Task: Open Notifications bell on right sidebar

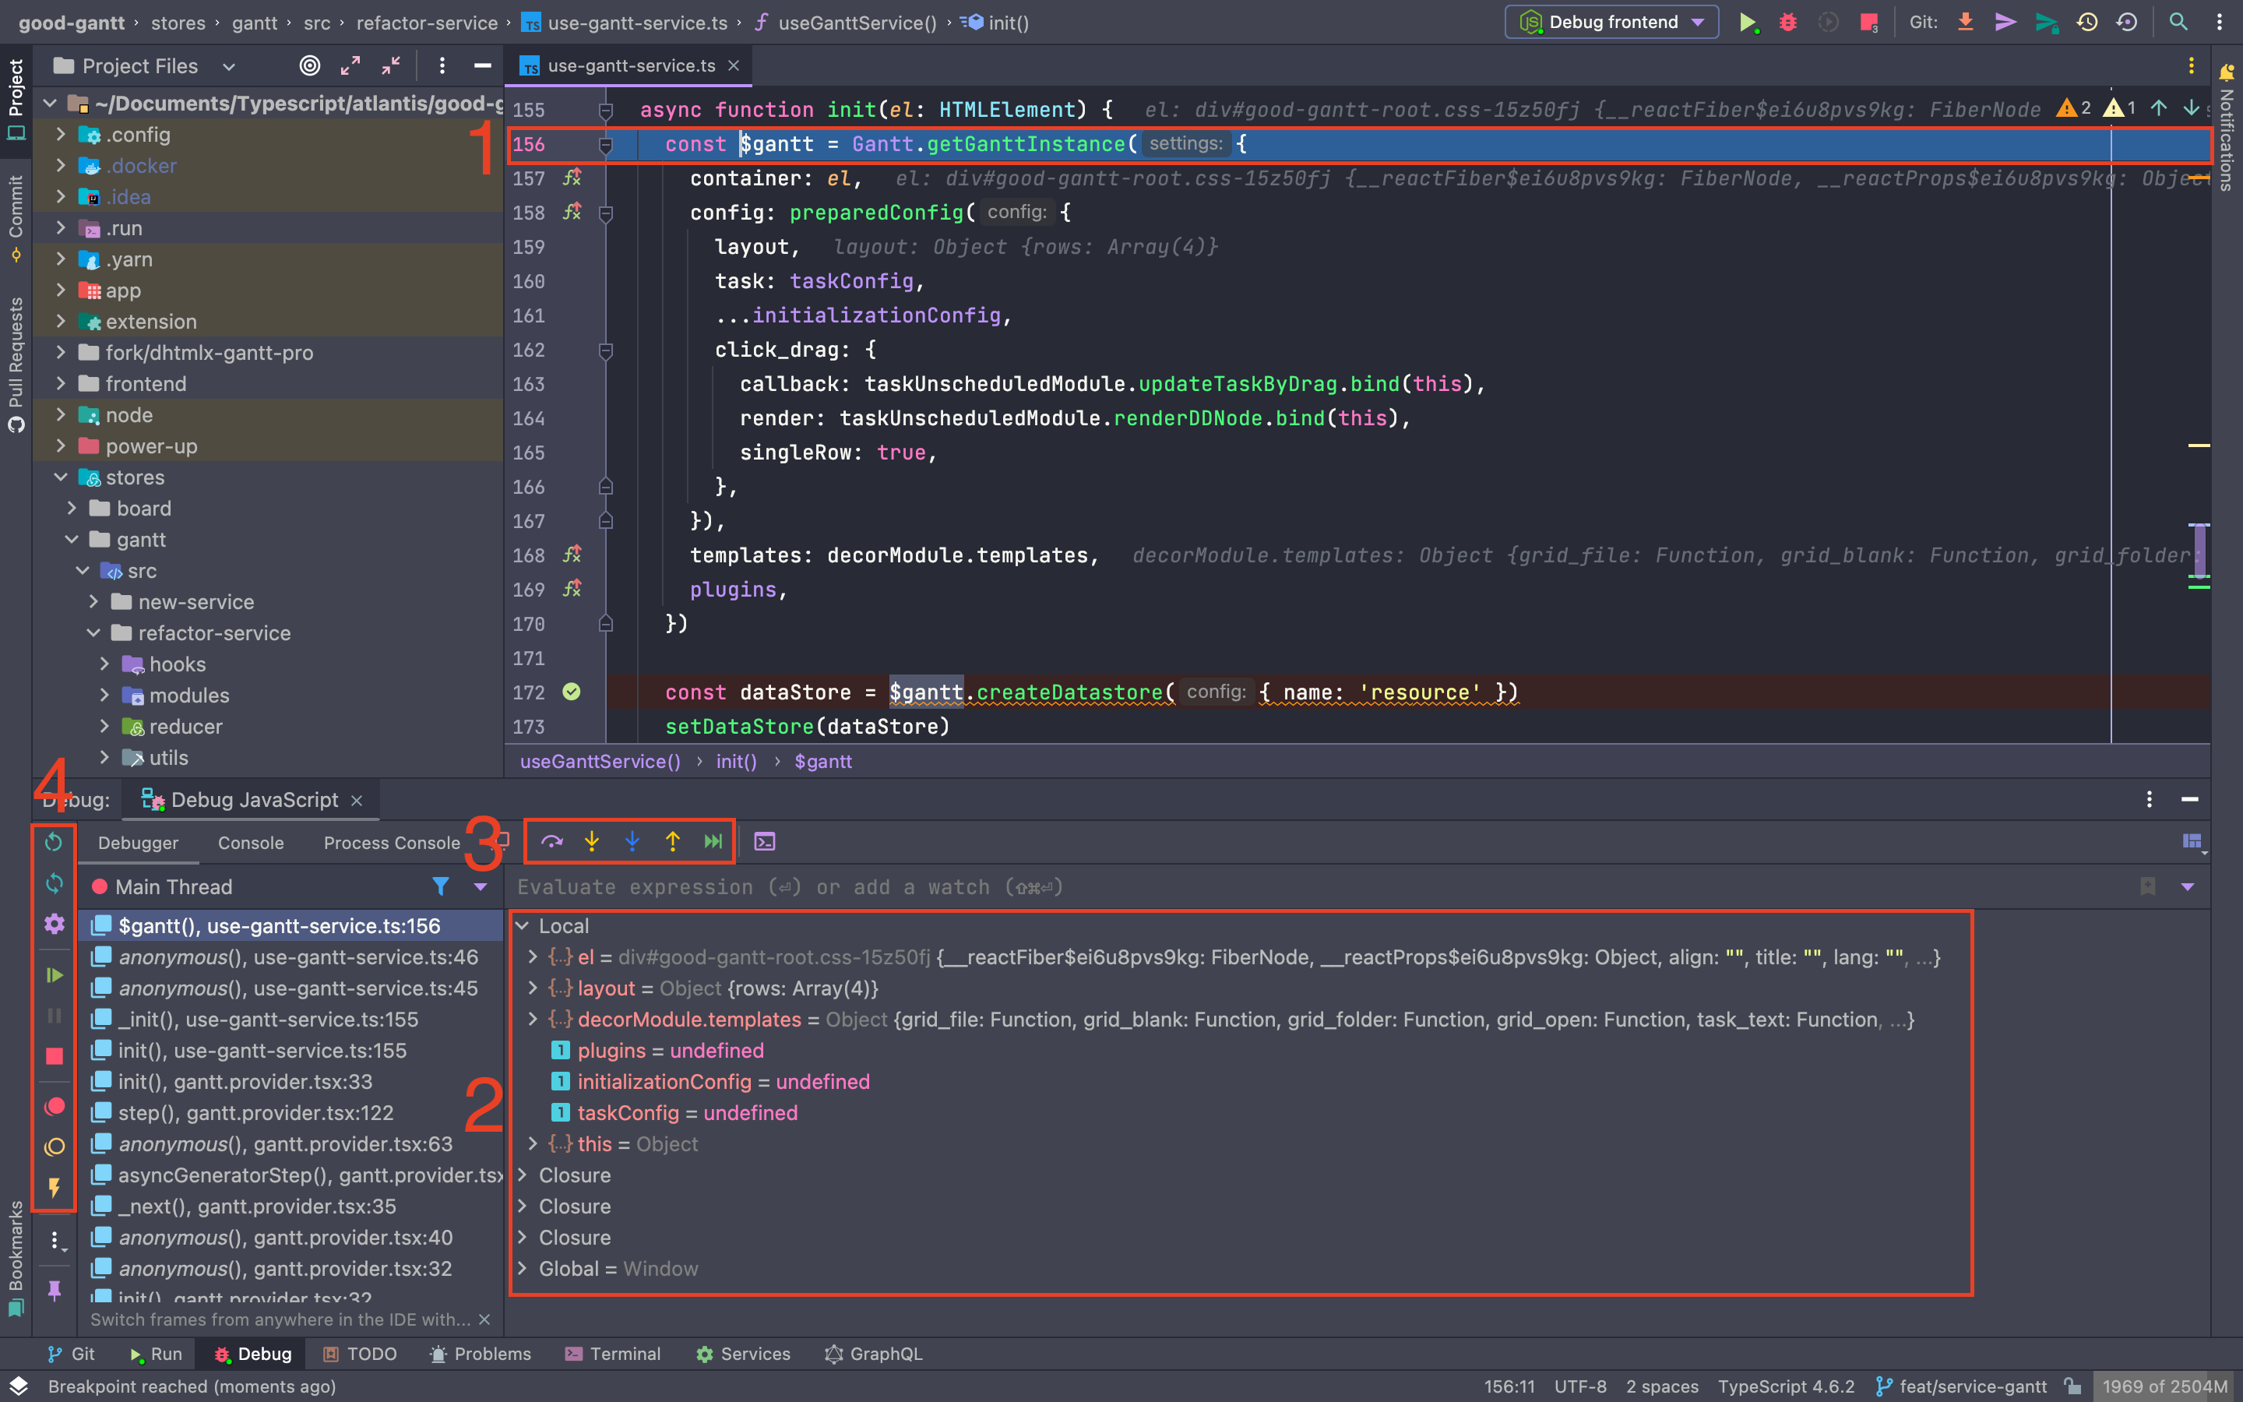Action: point(2227,72)
